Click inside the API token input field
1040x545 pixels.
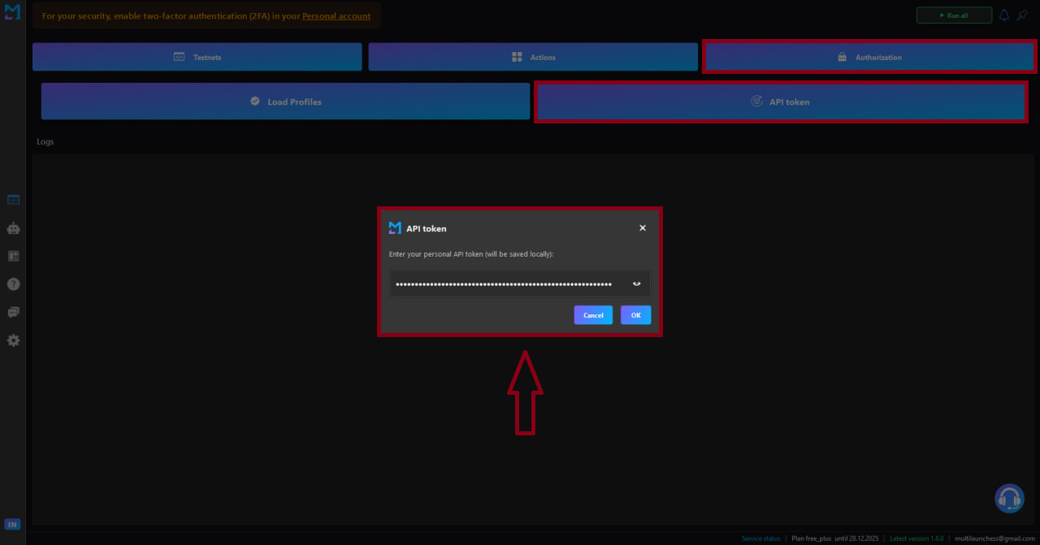504,283
